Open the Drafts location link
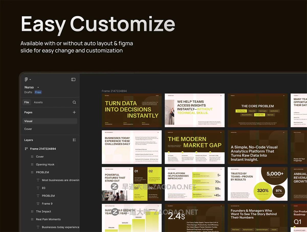The image size is (307, 232). pos(28,92)
